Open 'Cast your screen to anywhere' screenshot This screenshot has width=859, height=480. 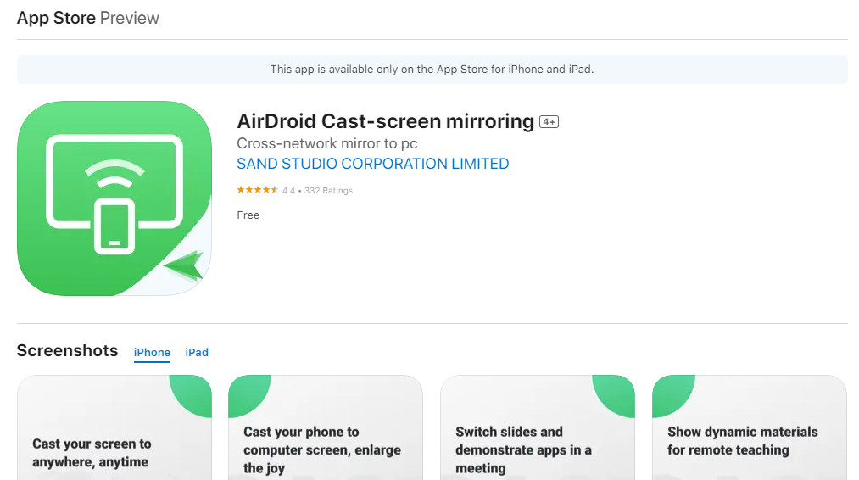114,428
